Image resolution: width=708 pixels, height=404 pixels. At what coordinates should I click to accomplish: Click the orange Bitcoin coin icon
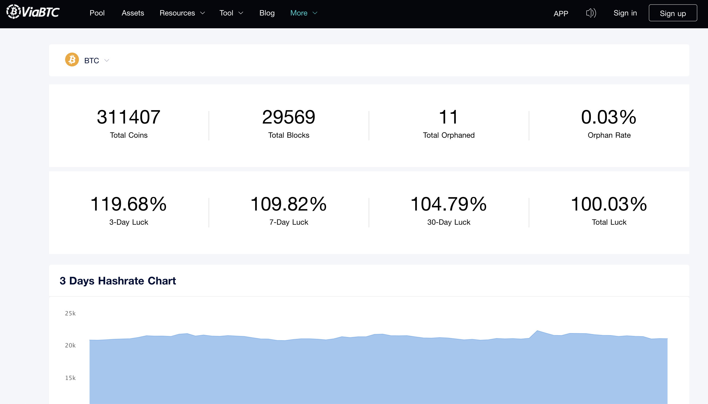72,60
